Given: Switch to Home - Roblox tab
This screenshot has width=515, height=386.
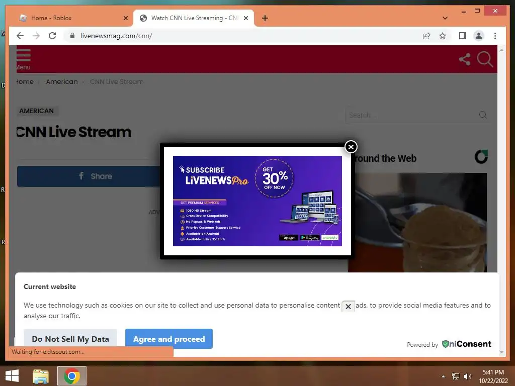Looking at the screenshot, I should click(x=73, y=18).
